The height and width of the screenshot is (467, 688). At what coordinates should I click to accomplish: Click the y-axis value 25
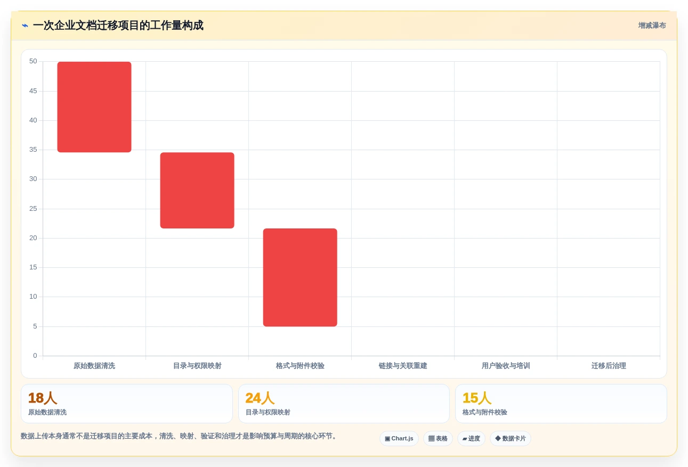[x=33, y=209]
